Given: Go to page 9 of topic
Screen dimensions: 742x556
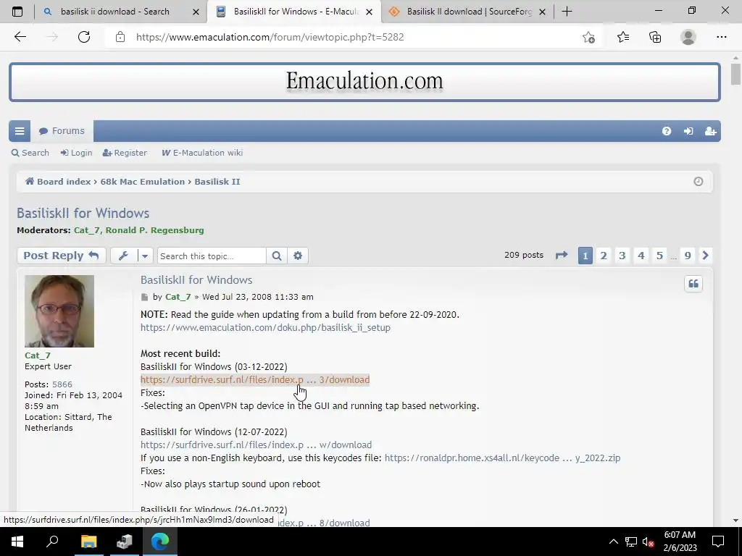Looking at the screenshot, I should coord(688,256).
